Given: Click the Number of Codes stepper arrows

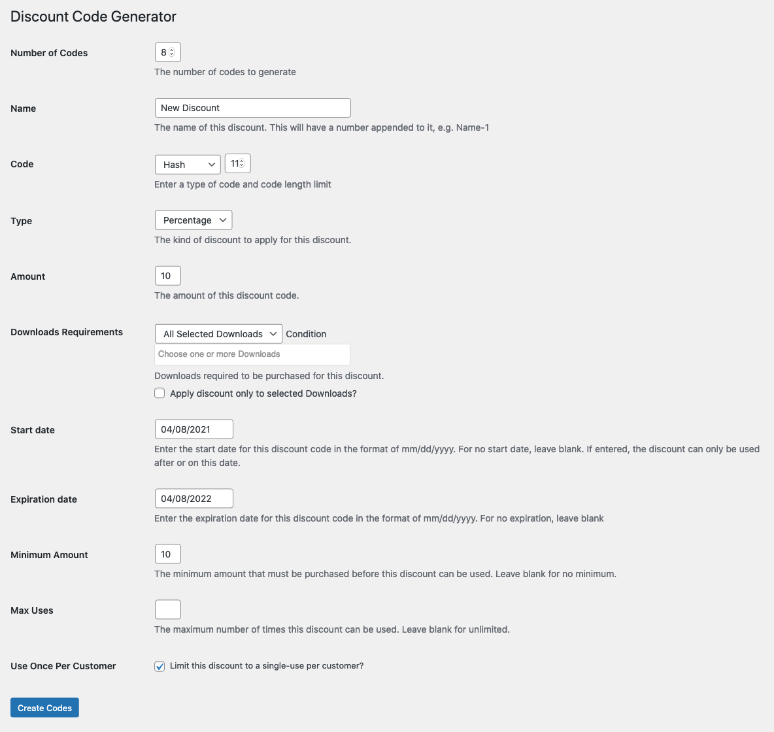Looking at the screenshot, I should coord(172,52).
